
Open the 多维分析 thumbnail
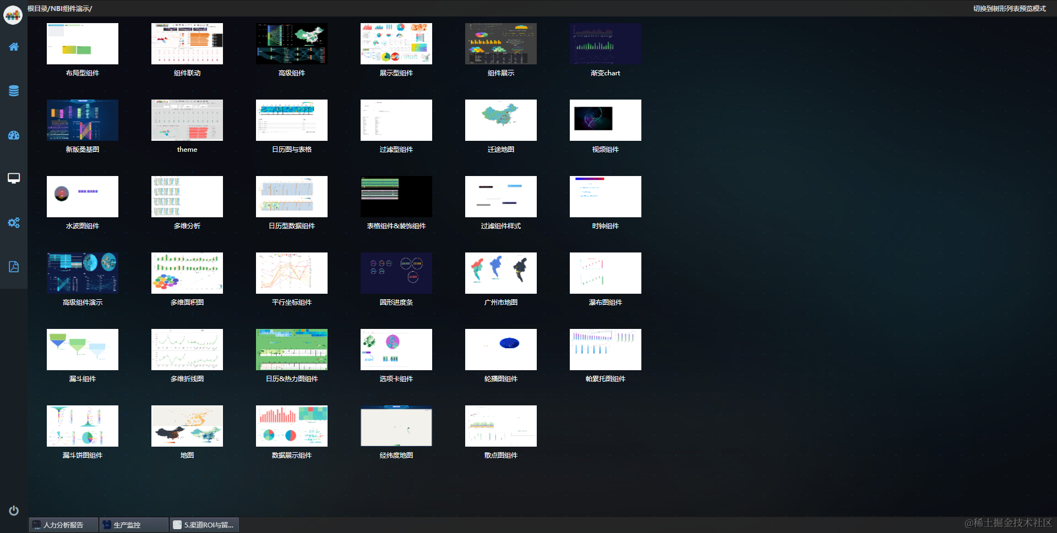(x=187, y=196)
